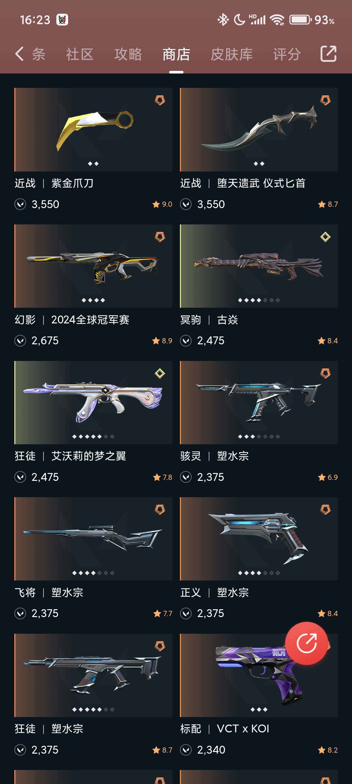Switch to the 攻略 tab
This screenshot has height=784, width=352.
coord(128,54)
